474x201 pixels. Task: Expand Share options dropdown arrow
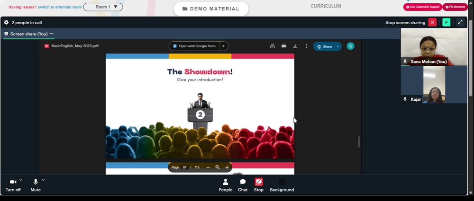(338, 46)
